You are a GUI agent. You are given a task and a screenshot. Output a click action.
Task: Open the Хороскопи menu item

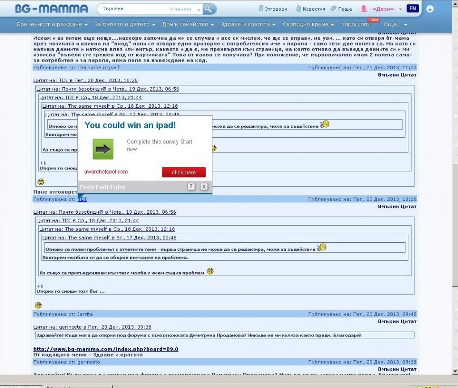[x=356, y=24]
